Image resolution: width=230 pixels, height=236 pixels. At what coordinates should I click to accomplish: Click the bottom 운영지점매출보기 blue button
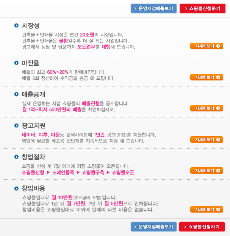point(154,227)
